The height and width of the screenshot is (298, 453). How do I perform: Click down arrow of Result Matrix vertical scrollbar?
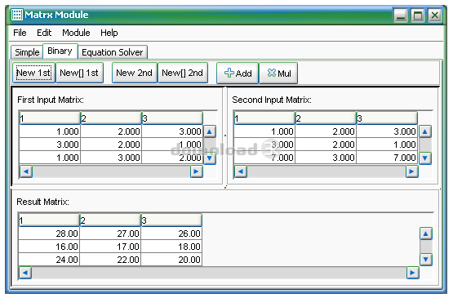point(426,260)
